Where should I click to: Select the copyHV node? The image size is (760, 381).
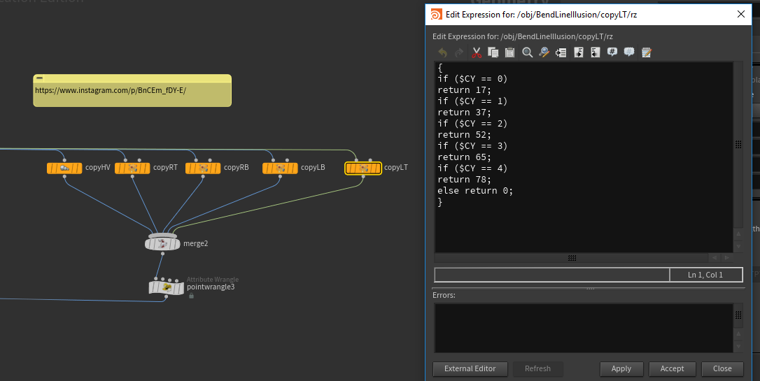tap(64, 168)
